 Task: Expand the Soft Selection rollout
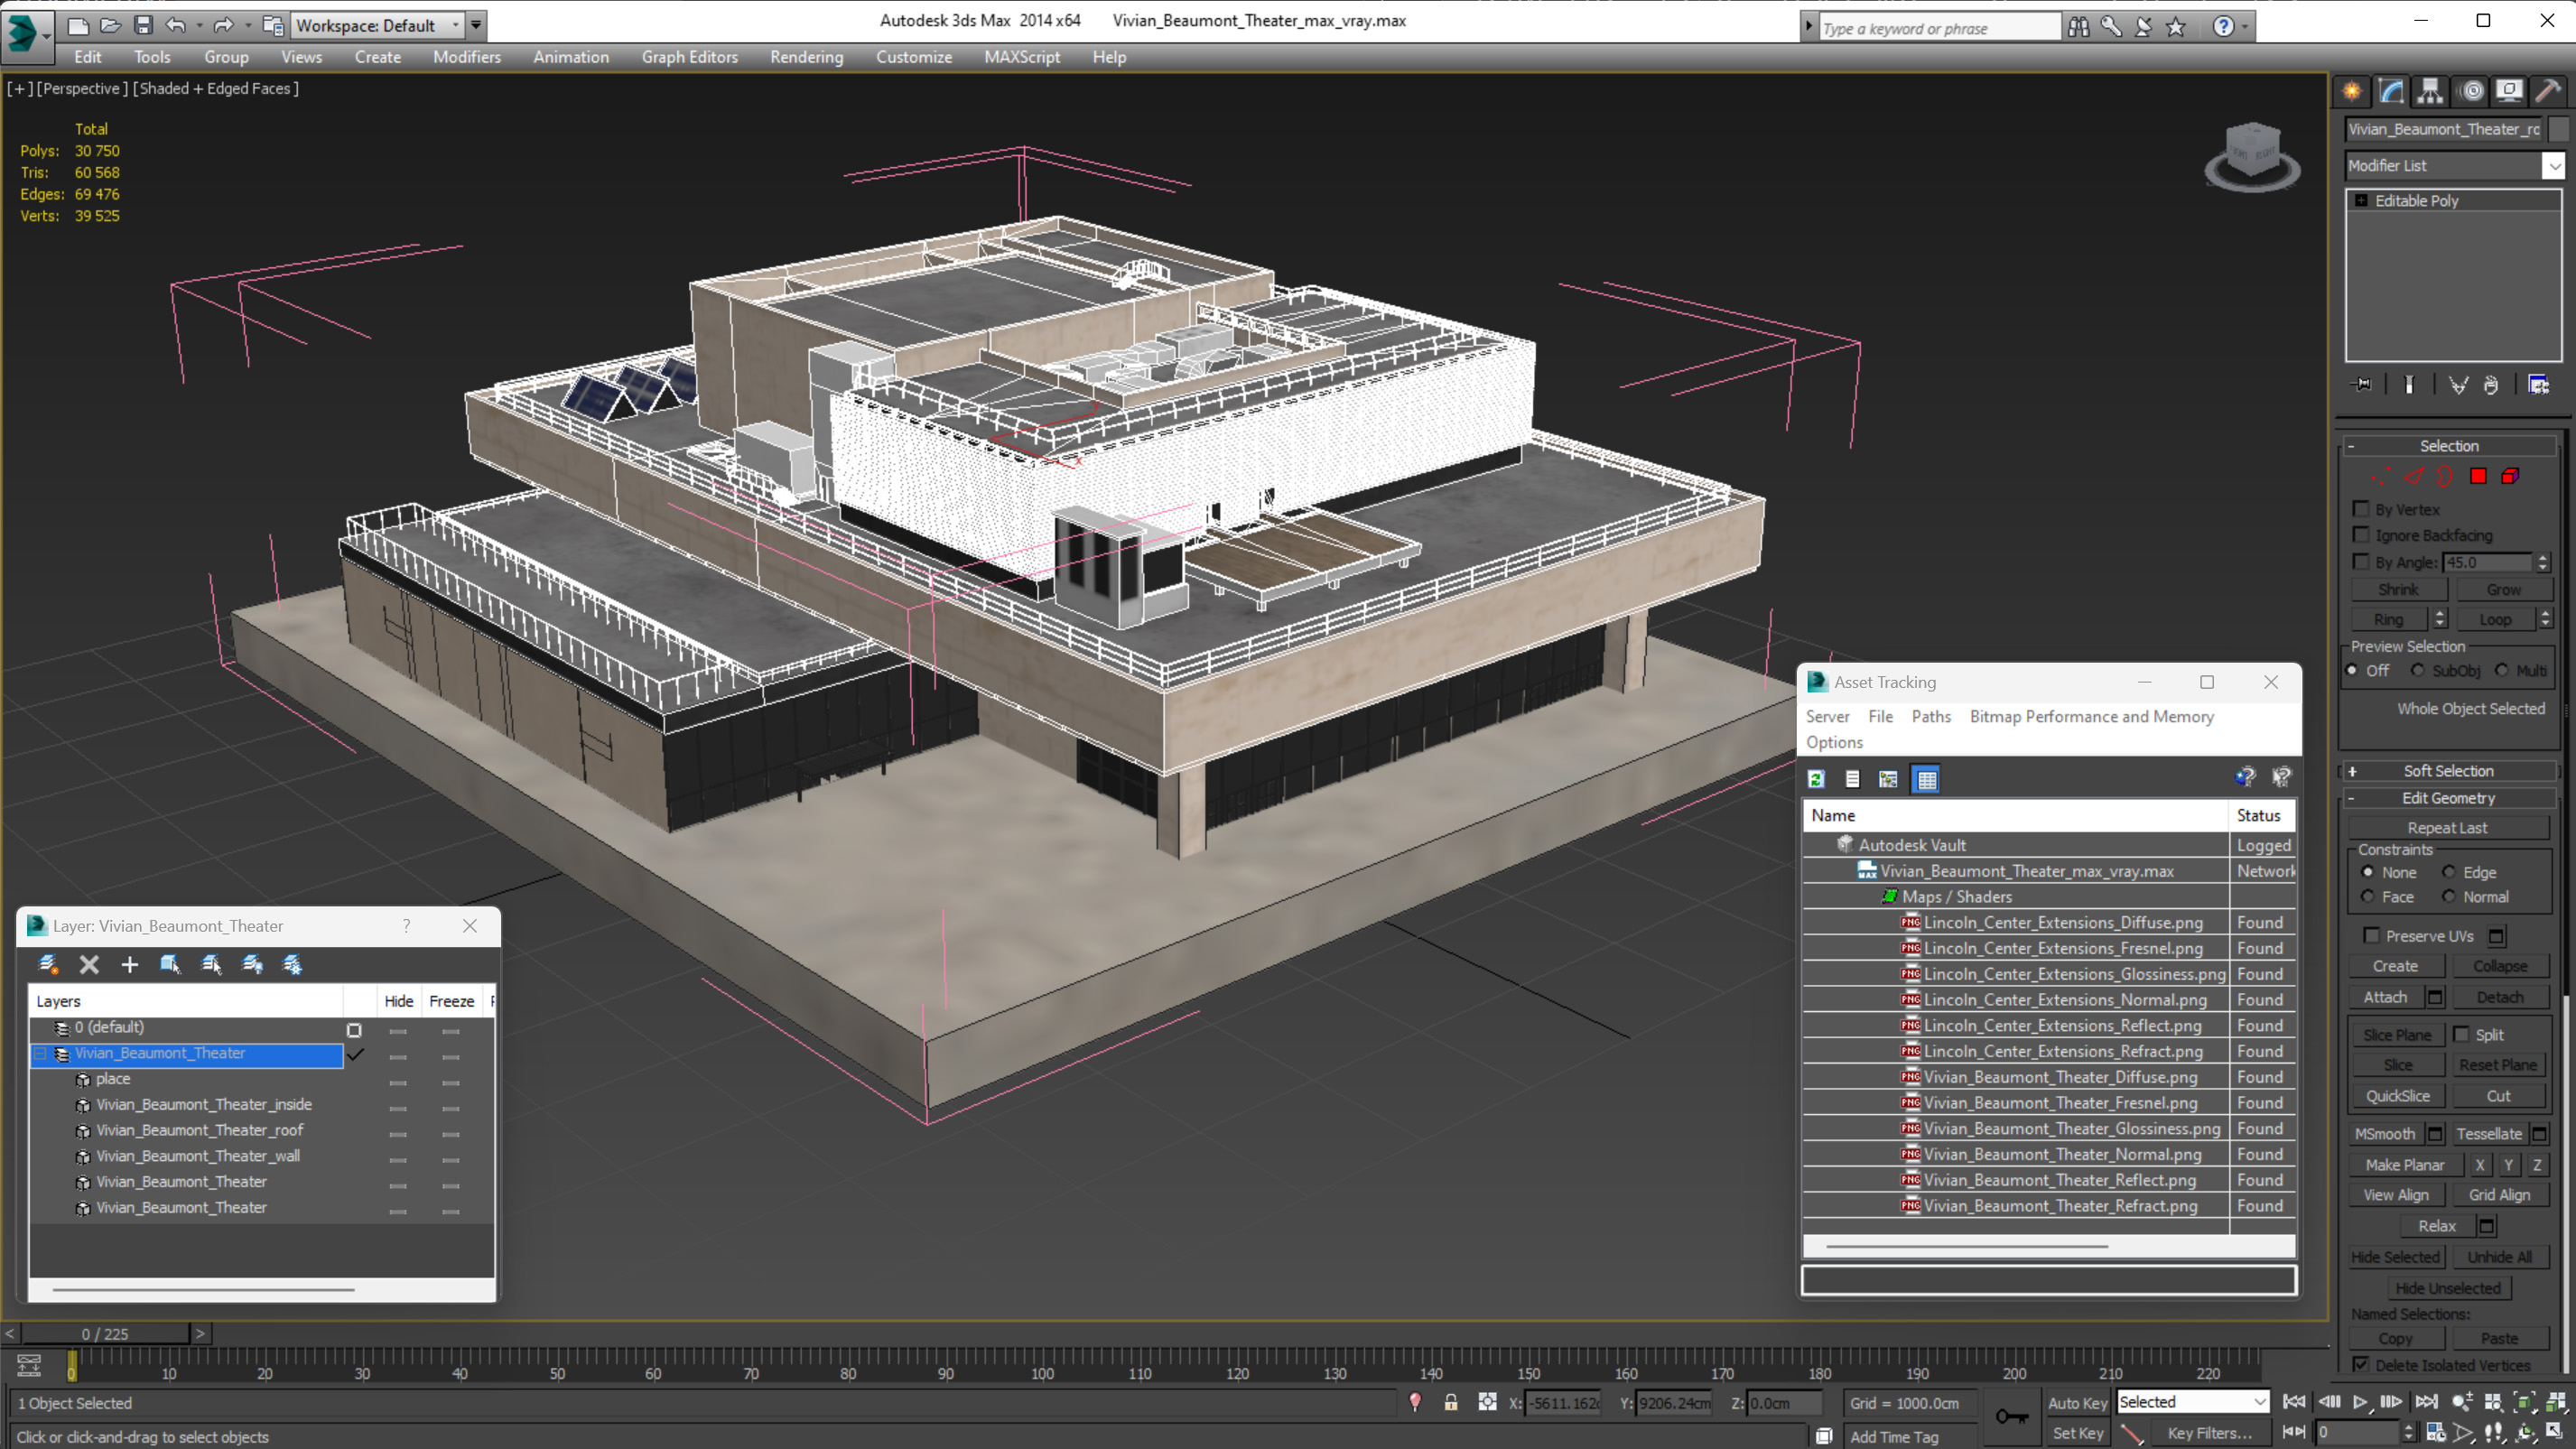(2449, 771)
